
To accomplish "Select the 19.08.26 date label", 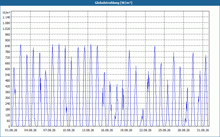I will (x=126, y=130).
